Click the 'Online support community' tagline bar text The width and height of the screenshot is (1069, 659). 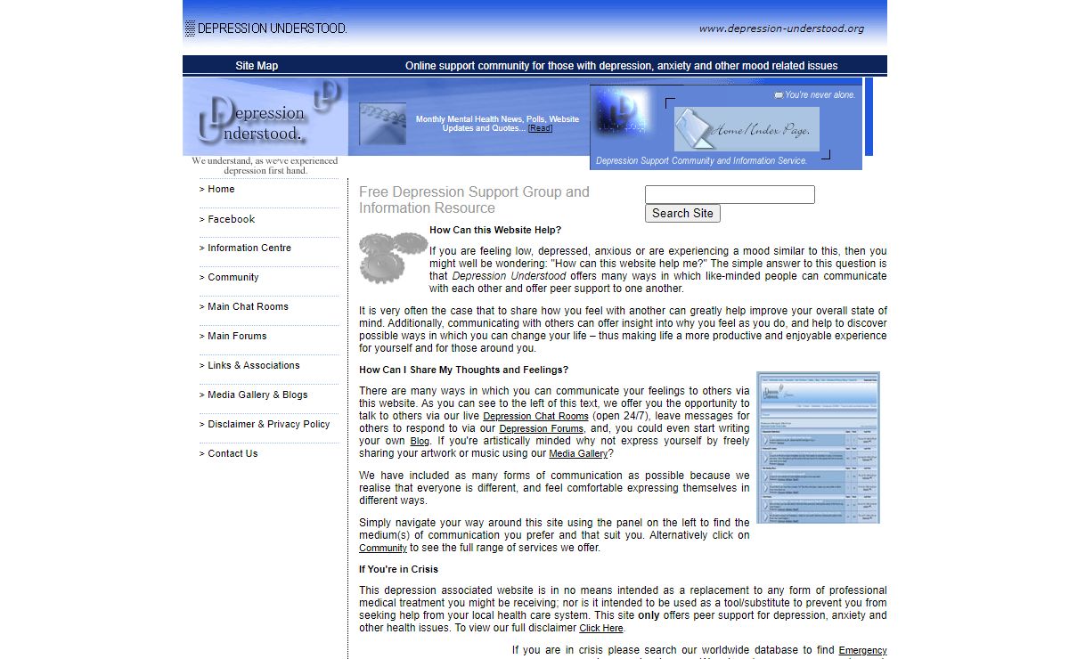click(x=621, y=66)
